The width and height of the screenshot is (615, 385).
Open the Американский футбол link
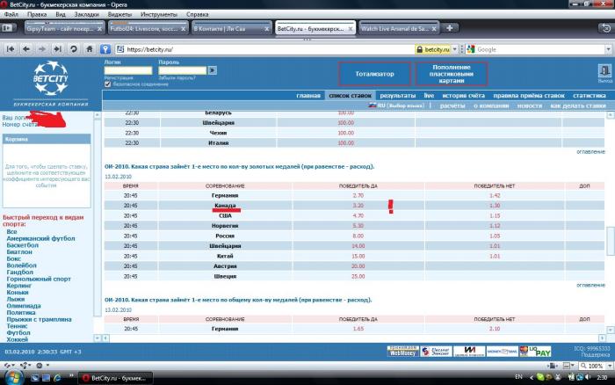point(40,238)
